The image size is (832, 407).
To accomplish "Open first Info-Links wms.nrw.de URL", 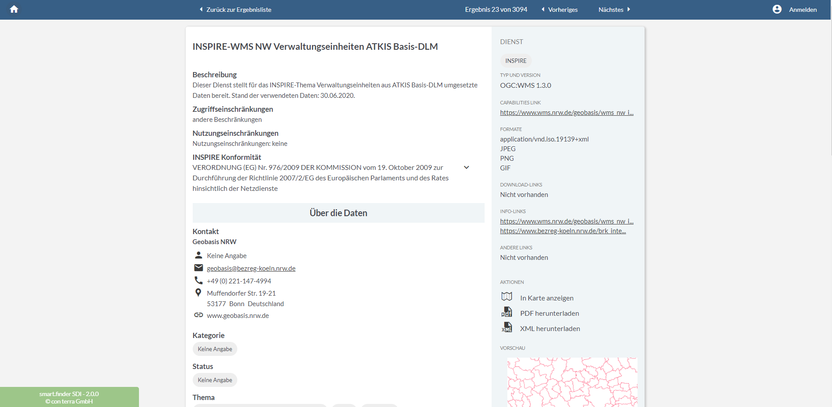I will coord(567,221).
